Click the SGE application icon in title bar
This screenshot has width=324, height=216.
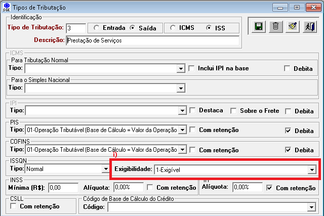[x=7, y=7]
